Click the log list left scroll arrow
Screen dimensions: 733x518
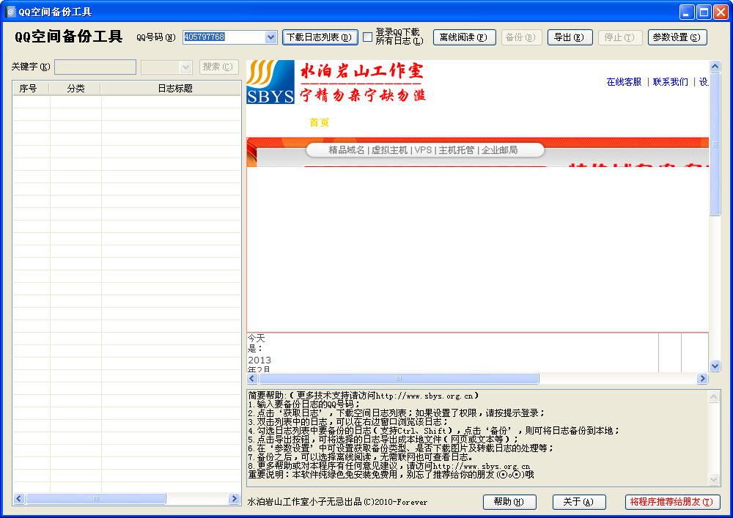(19, 499)
